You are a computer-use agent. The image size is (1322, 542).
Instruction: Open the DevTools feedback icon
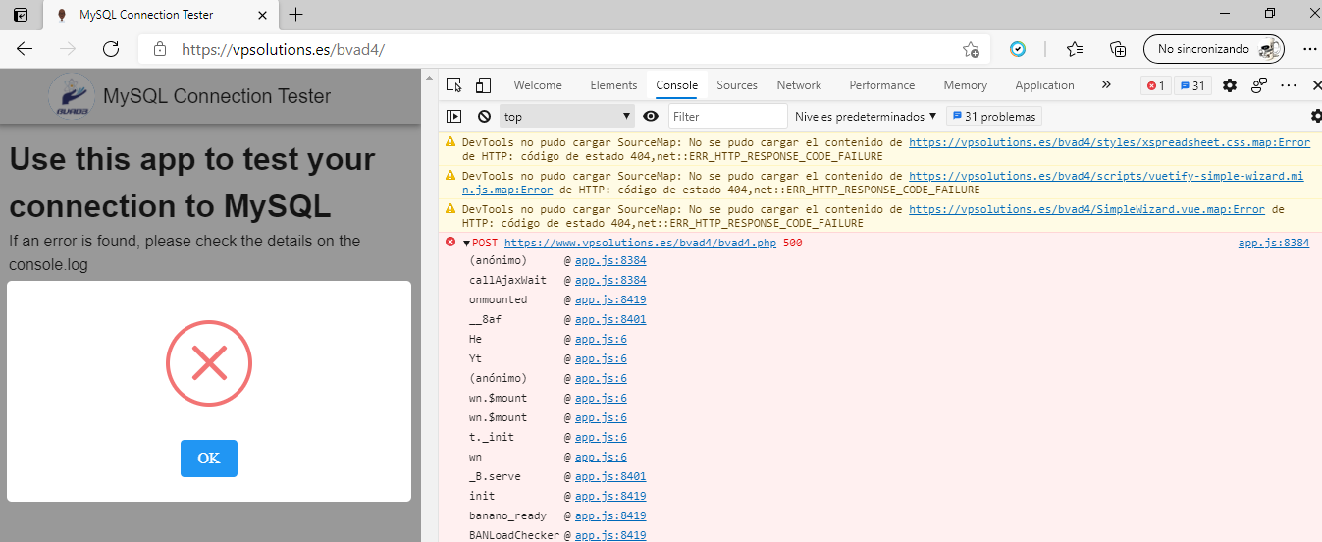[1259, 85]
